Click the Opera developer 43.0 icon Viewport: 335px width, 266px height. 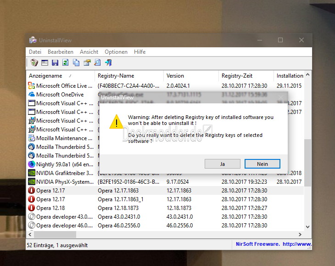click(31, 216)
